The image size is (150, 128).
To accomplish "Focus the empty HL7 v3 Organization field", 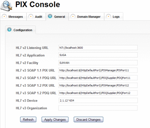I will (x=98, y=108).
